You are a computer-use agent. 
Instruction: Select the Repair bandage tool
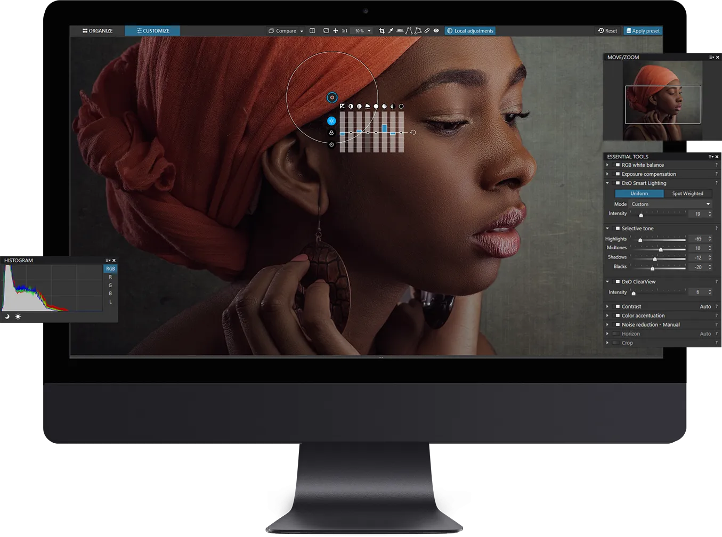coord(427,31)
